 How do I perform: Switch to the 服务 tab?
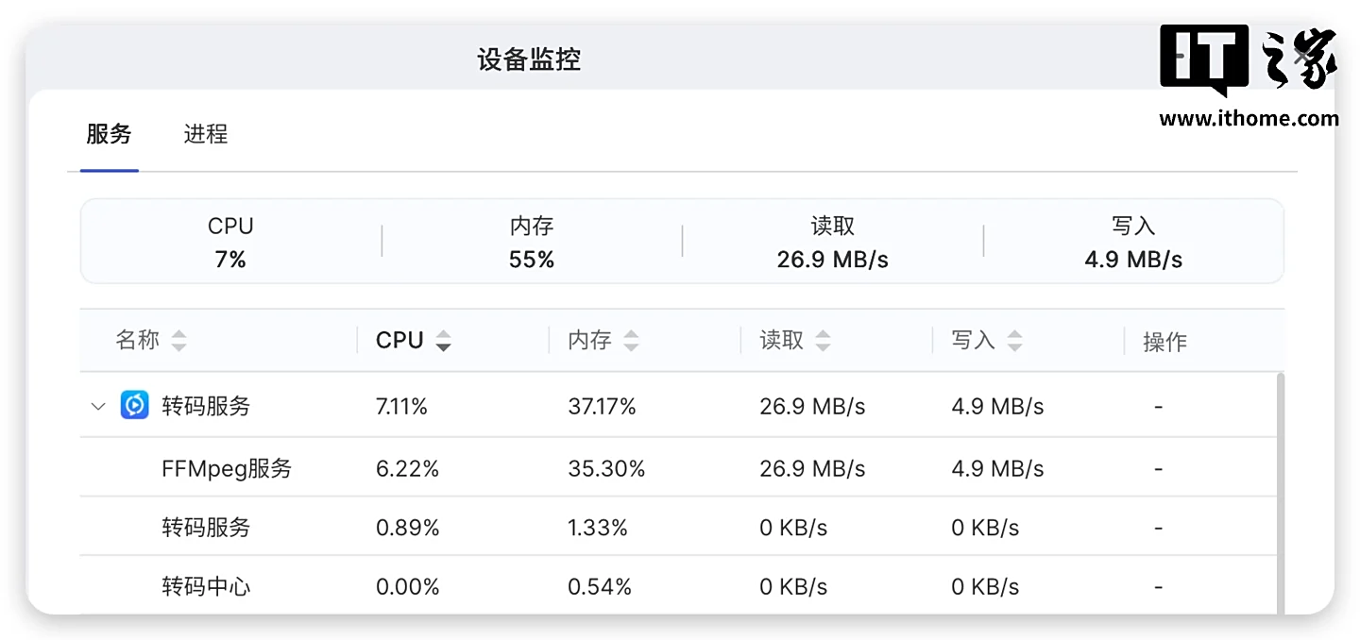(x=109, y=134)
